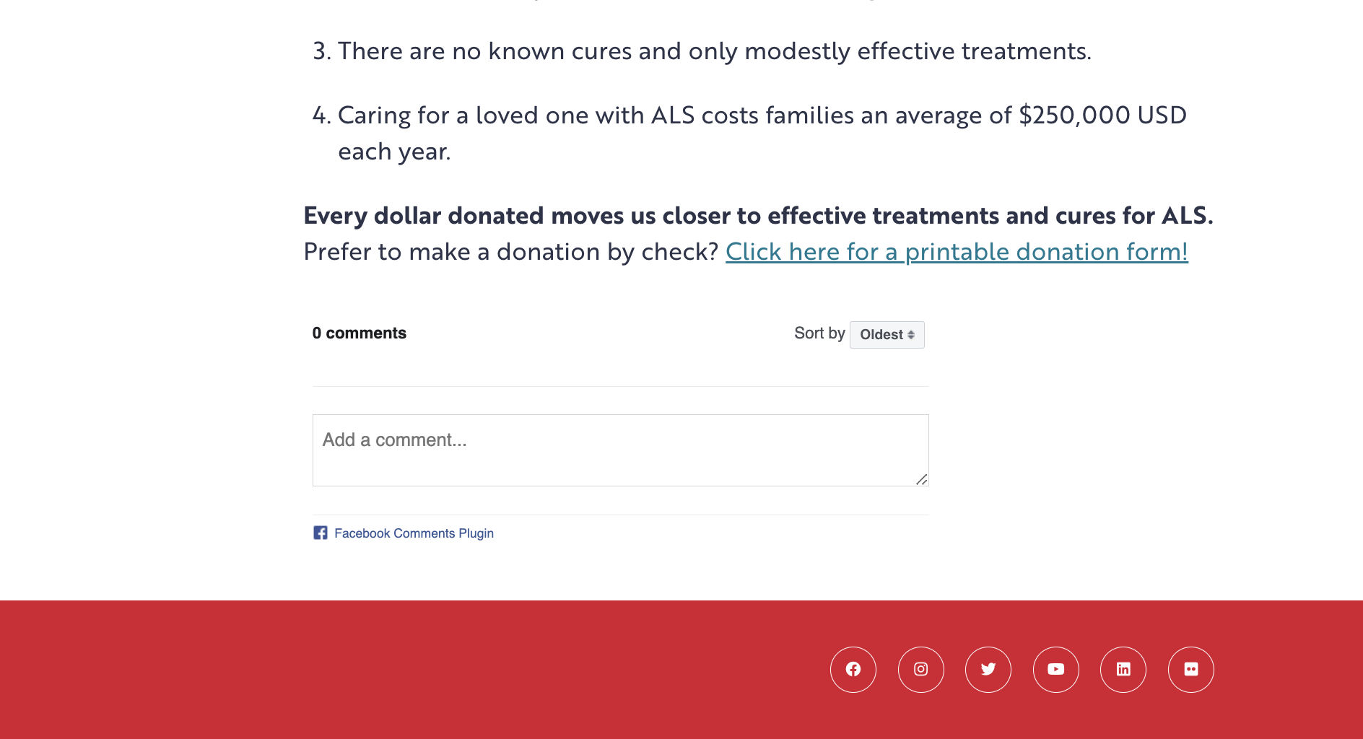This screenshot has height=739, width=1363.
Task: Follow the Facebook Comments Plugin link
Action: [x=414, y=533]
